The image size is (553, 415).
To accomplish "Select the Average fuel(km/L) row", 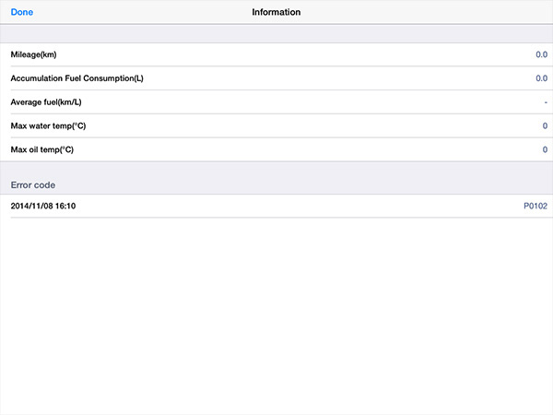I will (x=276, y=102).
